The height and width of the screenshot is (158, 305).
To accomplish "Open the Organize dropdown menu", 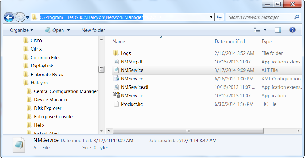I will [x=21, y=30].
